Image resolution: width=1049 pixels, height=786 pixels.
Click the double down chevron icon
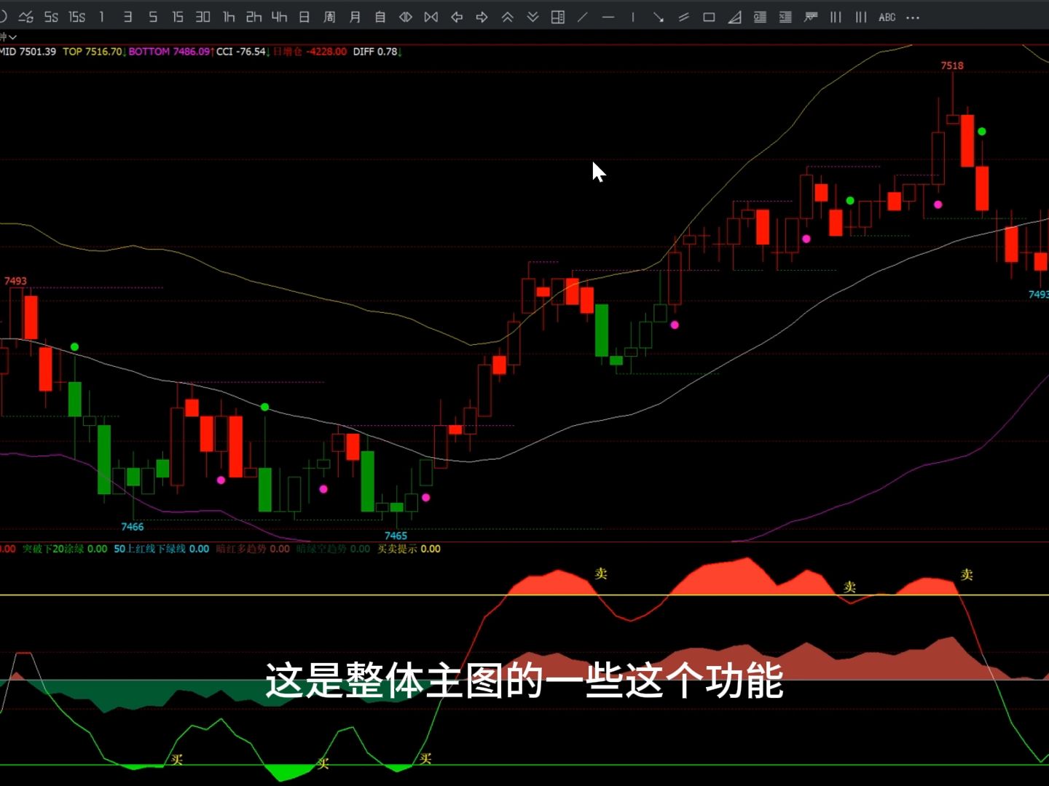[533, 17]
